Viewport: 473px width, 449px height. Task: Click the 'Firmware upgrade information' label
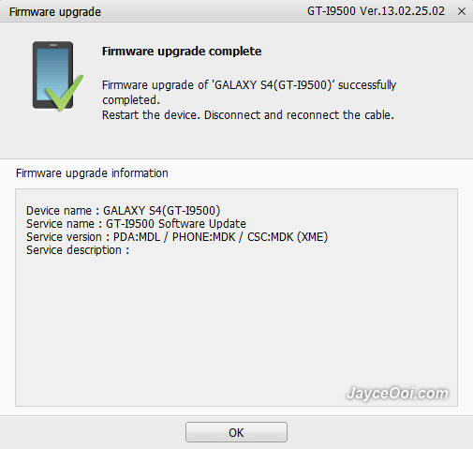click(92, 173)
